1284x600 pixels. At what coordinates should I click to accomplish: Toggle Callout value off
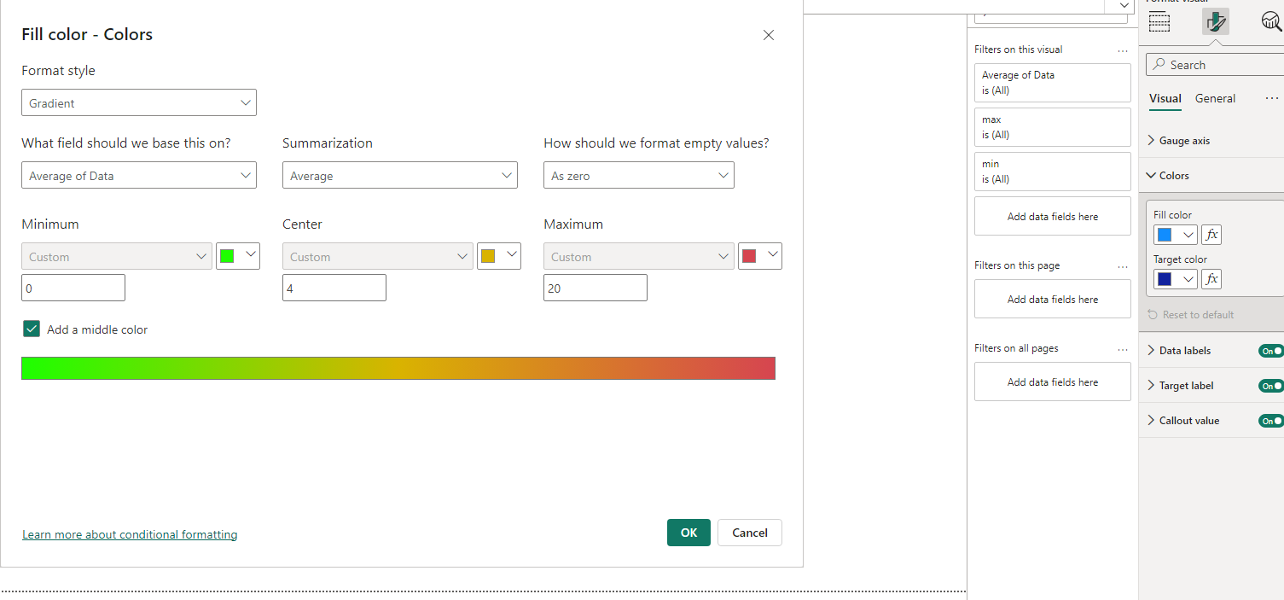1271,421
